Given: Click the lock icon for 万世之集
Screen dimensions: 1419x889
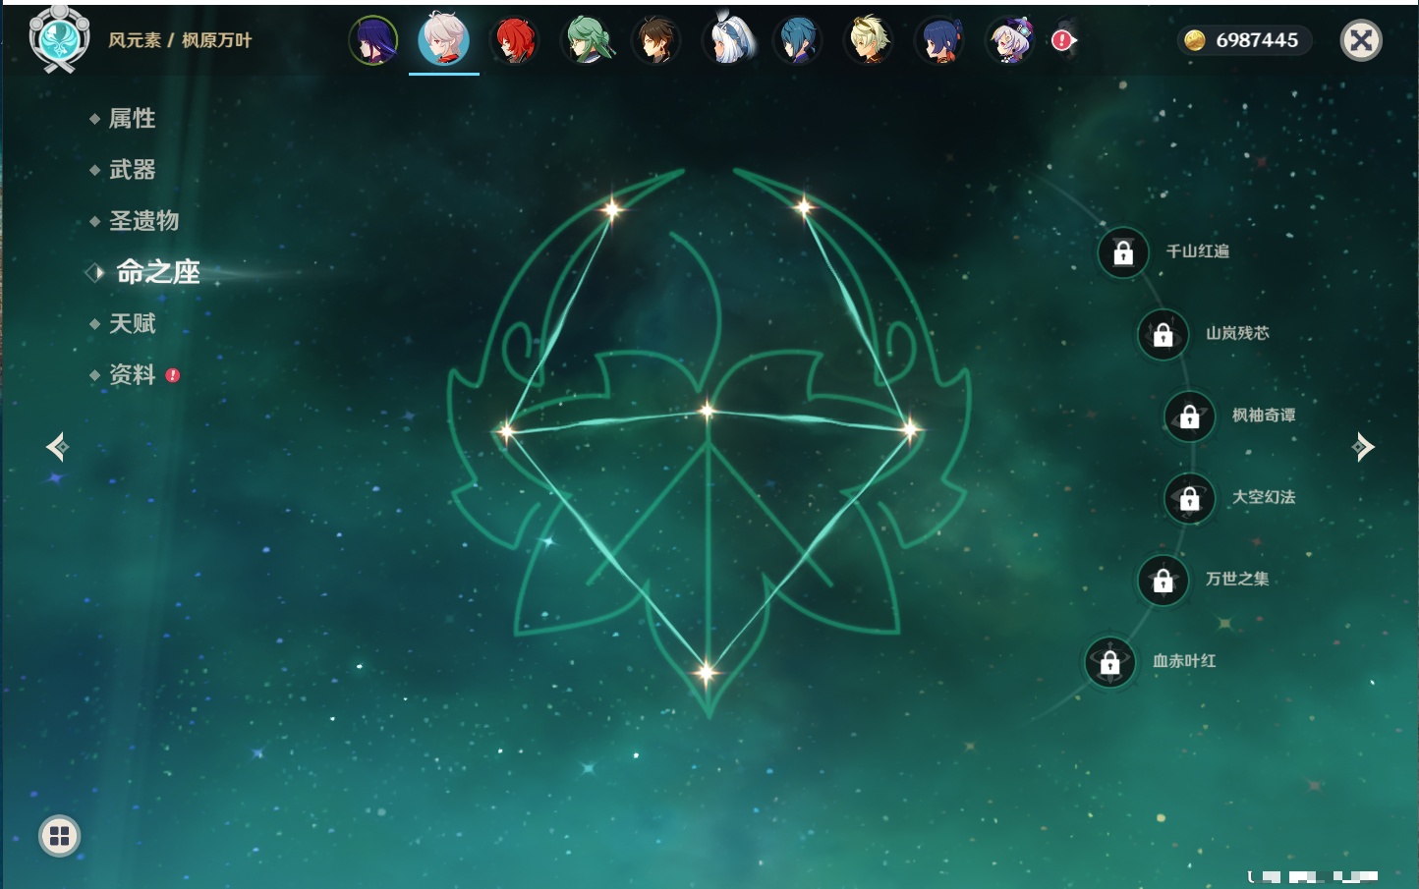Looking at the screenshot, I should pos(1164,580).
